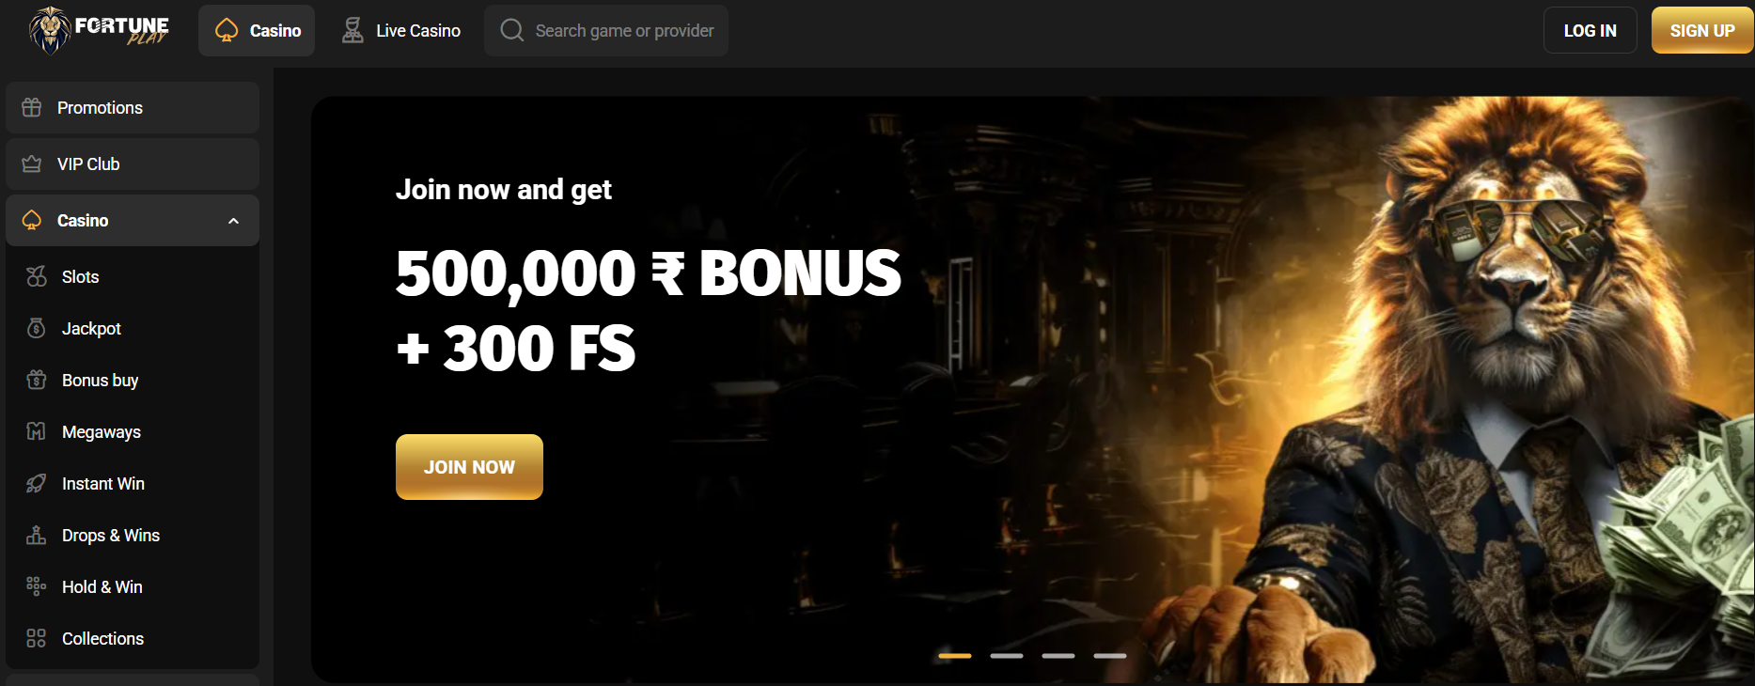Click the Instant Win rocket icon

click(37, 483)
